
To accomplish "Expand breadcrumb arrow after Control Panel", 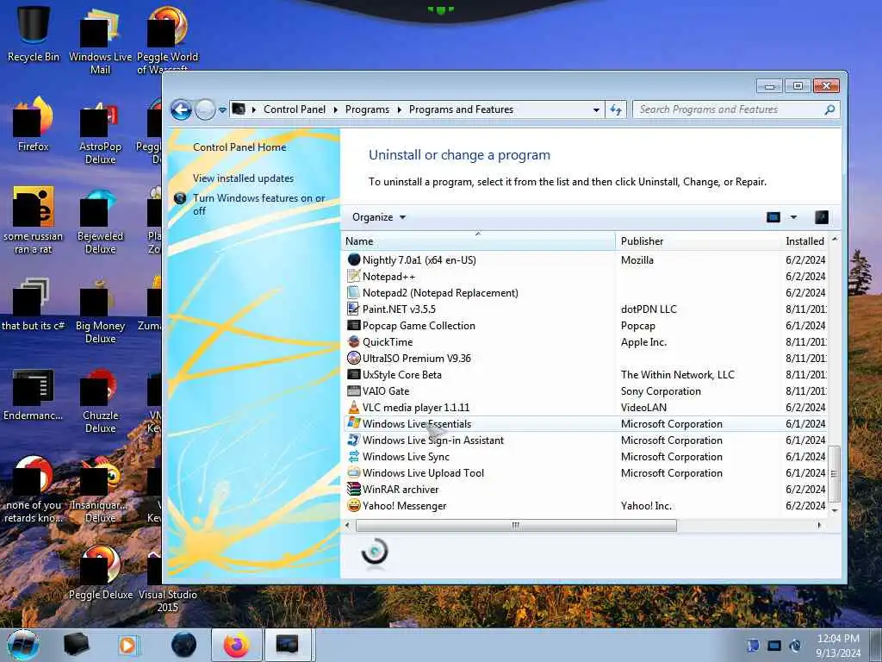I will tap(335, 109).
